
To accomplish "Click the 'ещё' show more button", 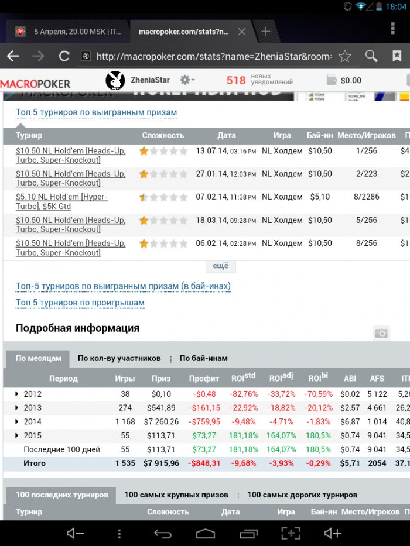I will [x=220, y=266].
